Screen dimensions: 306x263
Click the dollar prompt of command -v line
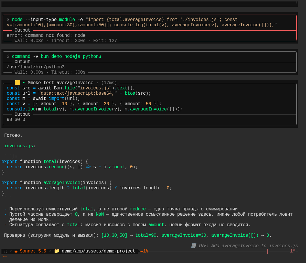(x=8, y=56)
